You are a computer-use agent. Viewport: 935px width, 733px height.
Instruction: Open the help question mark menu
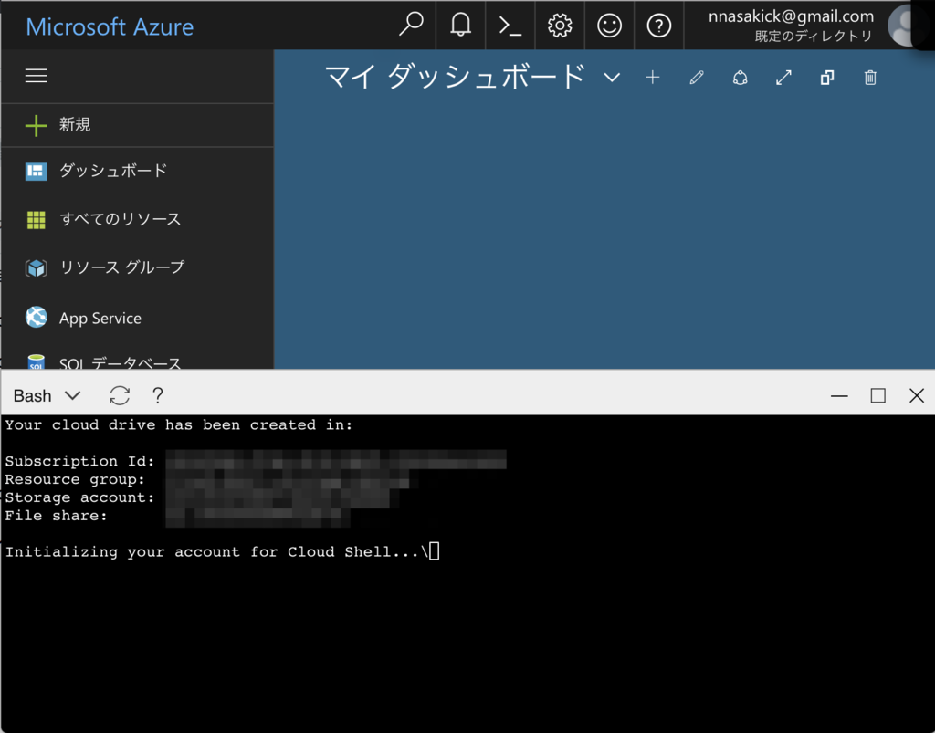tap(658, 25)
